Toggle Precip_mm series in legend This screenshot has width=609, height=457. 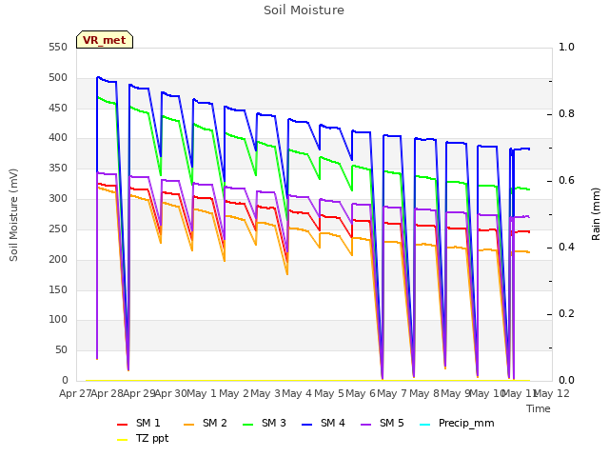[x=457, y=423]
